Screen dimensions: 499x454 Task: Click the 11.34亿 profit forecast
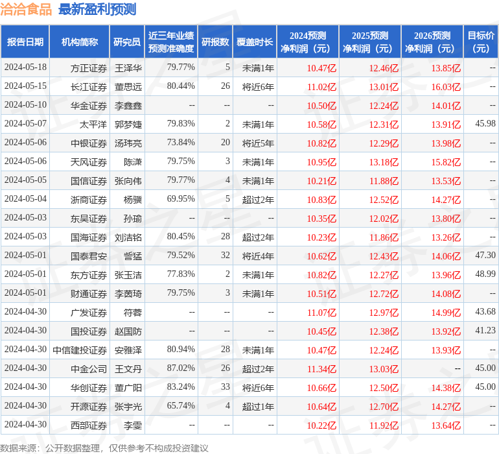point(321,369)
